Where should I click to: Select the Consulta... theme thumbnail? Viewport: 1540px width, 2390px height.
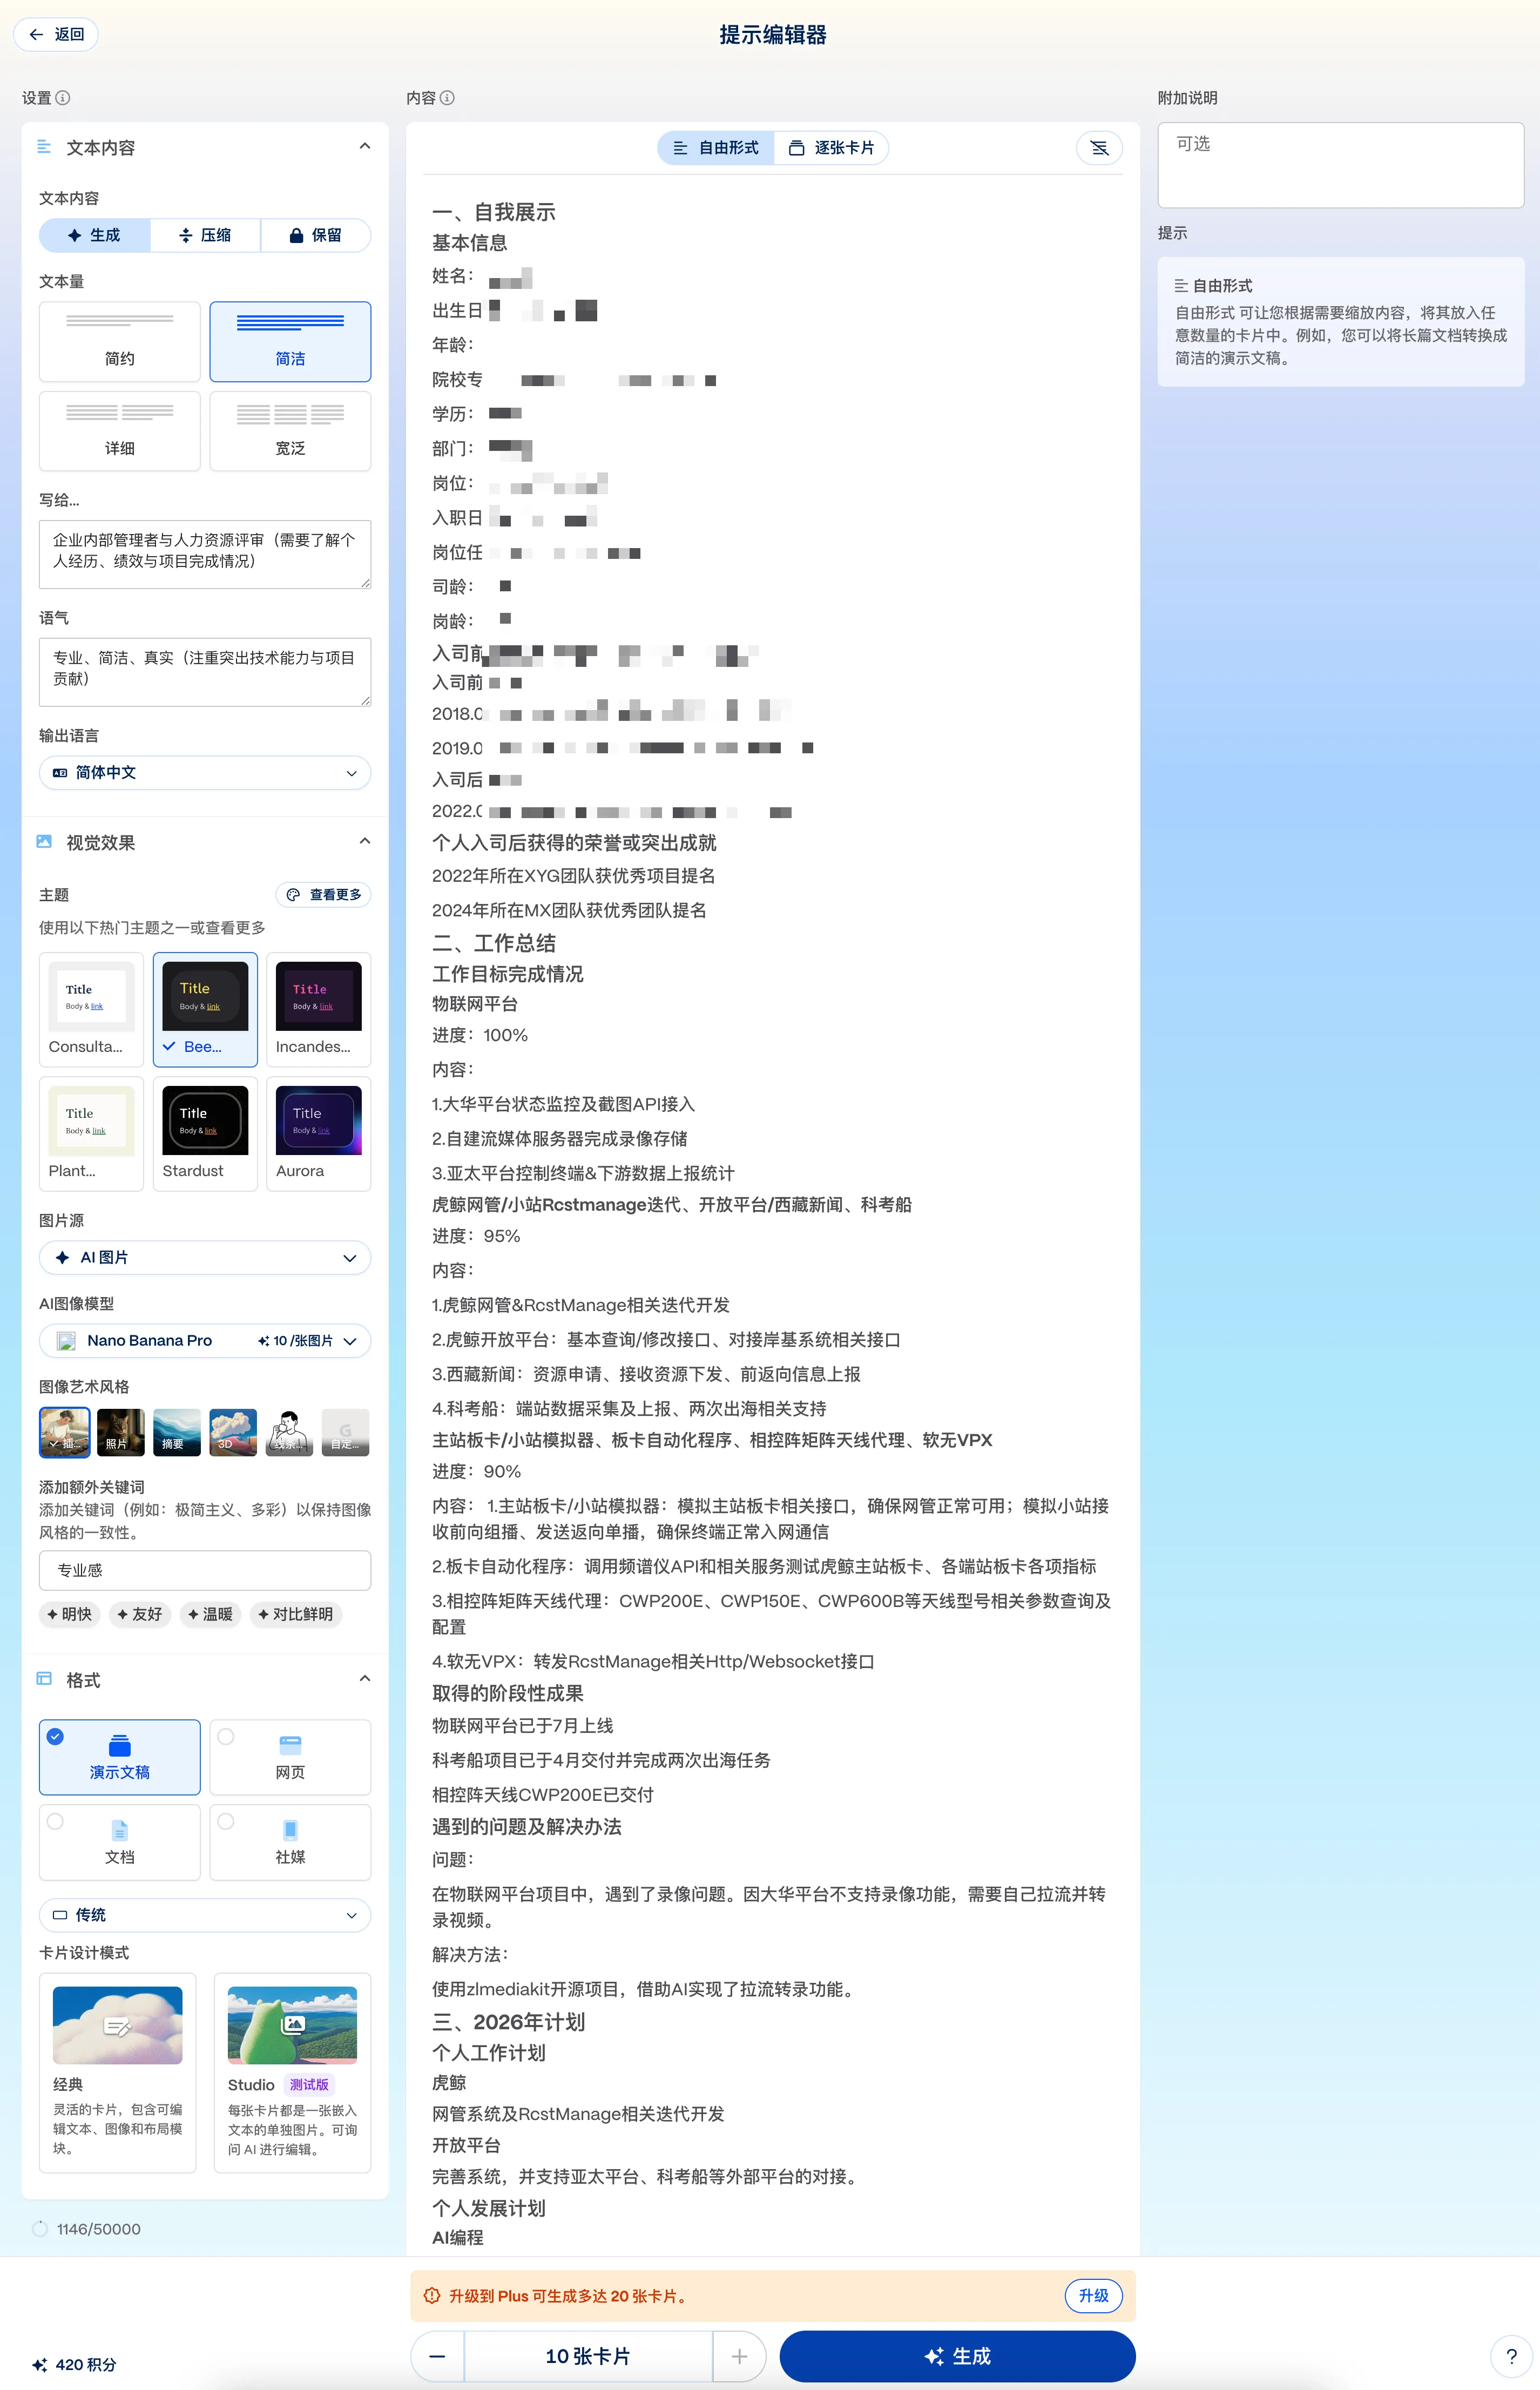(x=91, y=1010)
